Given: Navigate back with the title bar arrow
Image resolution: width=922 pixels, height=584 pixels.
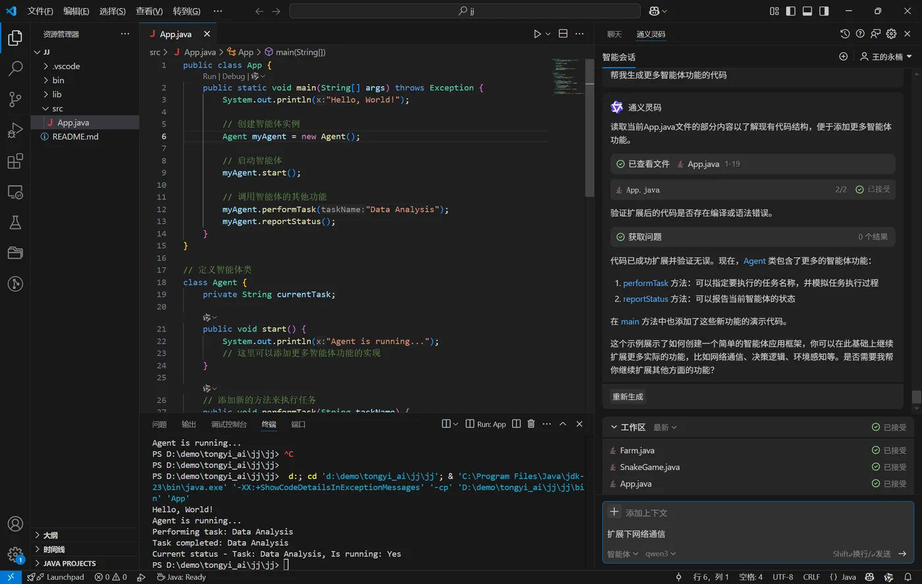Looking at the screenshot, I should [x=259, y=11].
